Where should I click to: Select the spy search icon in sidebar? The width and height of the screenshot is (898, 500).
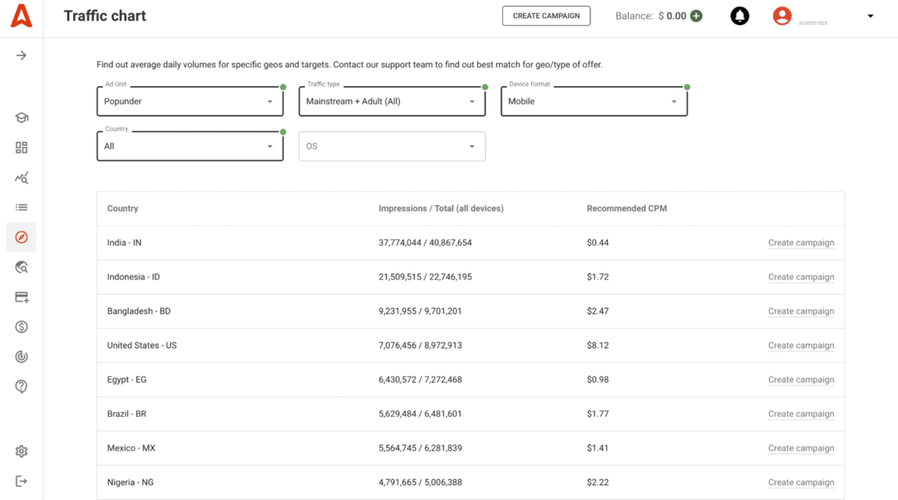tap(21, 267)
